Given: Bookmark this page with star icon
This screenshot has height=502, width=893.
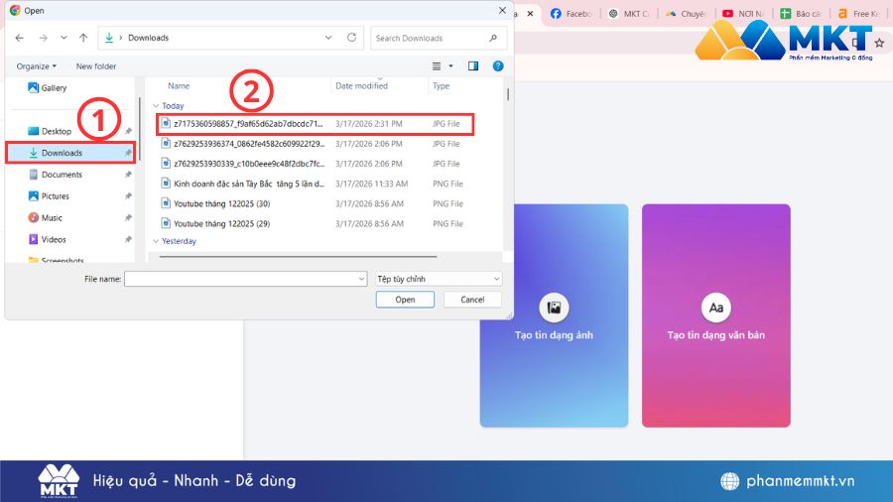Looking at the screenshot, I should coord(879,43).
